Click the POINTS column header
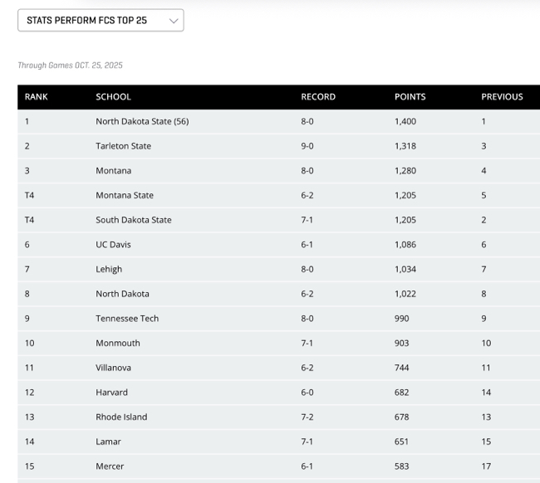The height and width of the screenshot is (483, 540). click(x=410, y=96)
